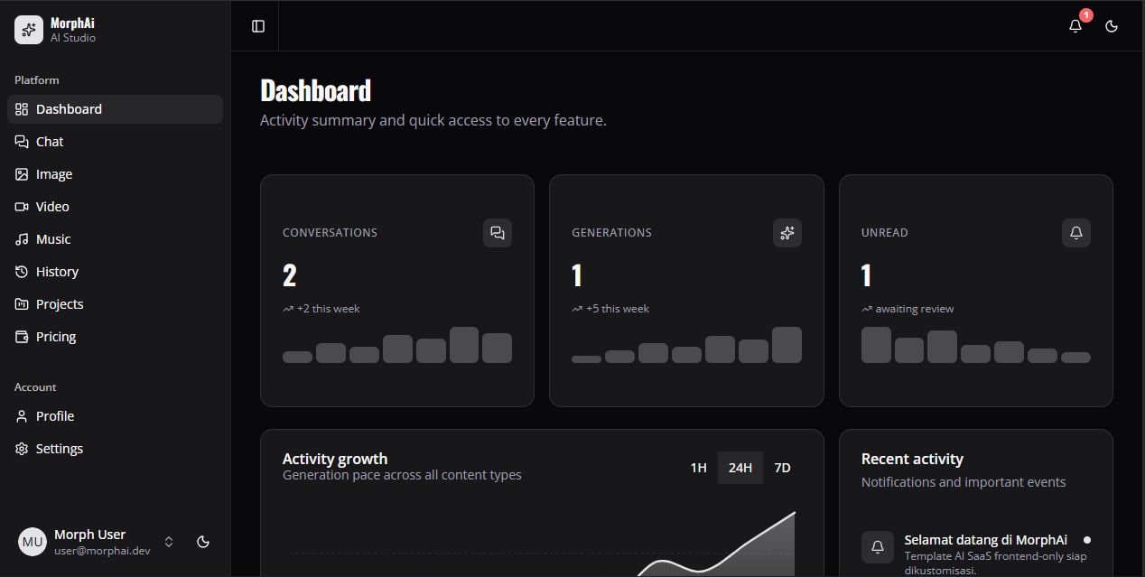The width and height of the screenshot is (1145, 577).
Task: Click the Activity growth heading
Action: [x=335, y=459]
